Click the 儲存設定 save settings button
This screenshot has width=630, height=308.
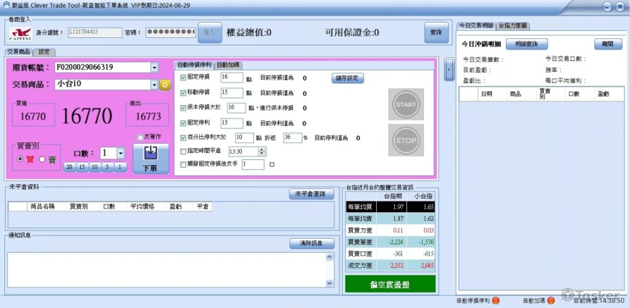click(348, 78)
